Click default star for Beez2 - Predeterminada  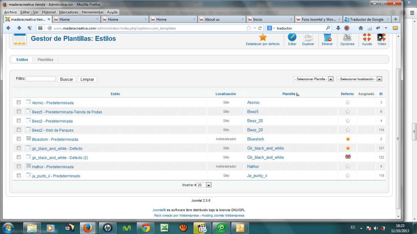pyautogui.click(x=348, y=121)
